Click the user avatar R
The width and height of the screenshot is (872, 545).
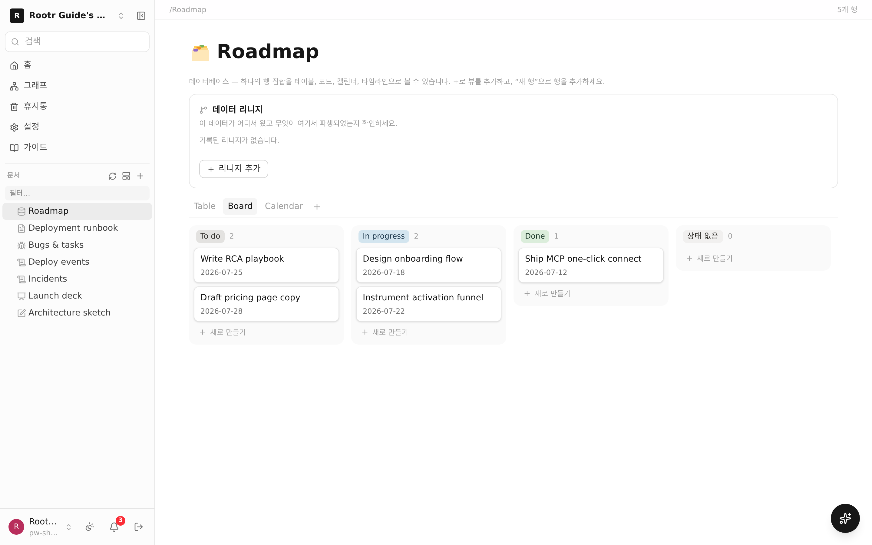(x=16, y=527)
